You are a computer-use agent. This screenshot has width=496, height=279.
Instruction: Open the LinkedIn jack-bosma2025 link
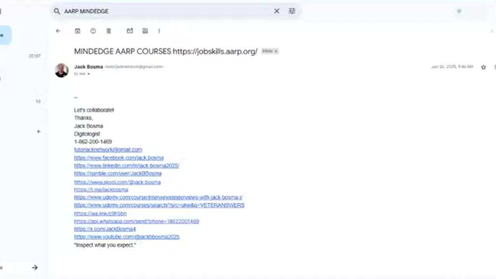click(x=127, y=165)
